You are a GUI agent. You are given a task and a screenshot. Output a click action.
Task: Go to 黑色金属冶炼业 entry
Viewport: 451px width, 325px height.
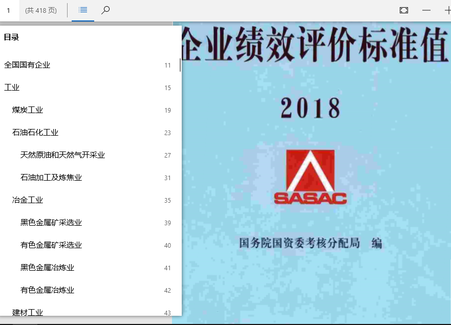point(47,268)
